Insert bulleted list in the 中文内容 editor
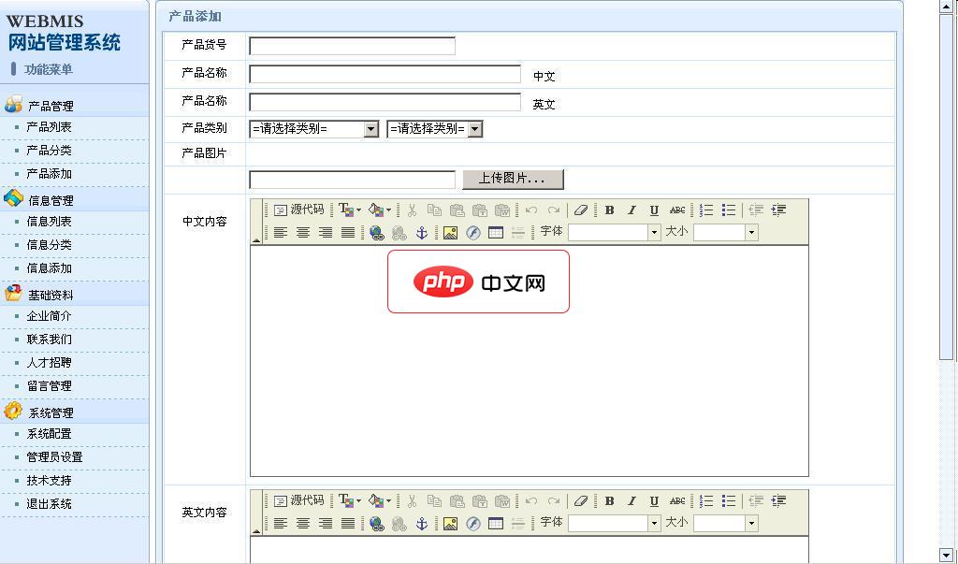This screenshot has height=564, width=958. coord(729,210)
